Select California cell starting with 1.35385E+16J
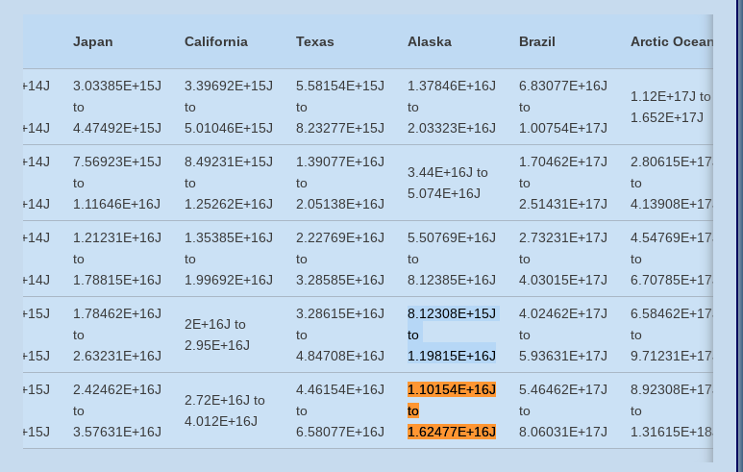This screenshot has height=472, width=743. [229, 259]
